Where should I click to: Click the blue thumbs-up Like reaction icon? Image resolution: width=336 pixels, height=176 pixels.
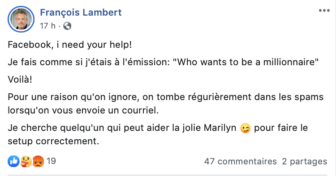tap(14, 161)
